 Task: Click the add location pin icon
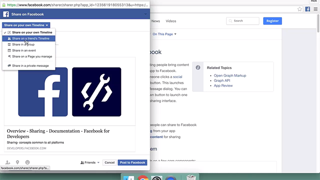(x=17, y=162)
